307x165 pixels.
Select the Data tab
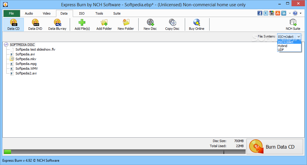pyautogui.click(x=64, y=13)
